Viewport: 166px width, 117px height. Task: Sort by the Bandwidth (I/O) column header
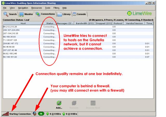[x=85, y=23]
